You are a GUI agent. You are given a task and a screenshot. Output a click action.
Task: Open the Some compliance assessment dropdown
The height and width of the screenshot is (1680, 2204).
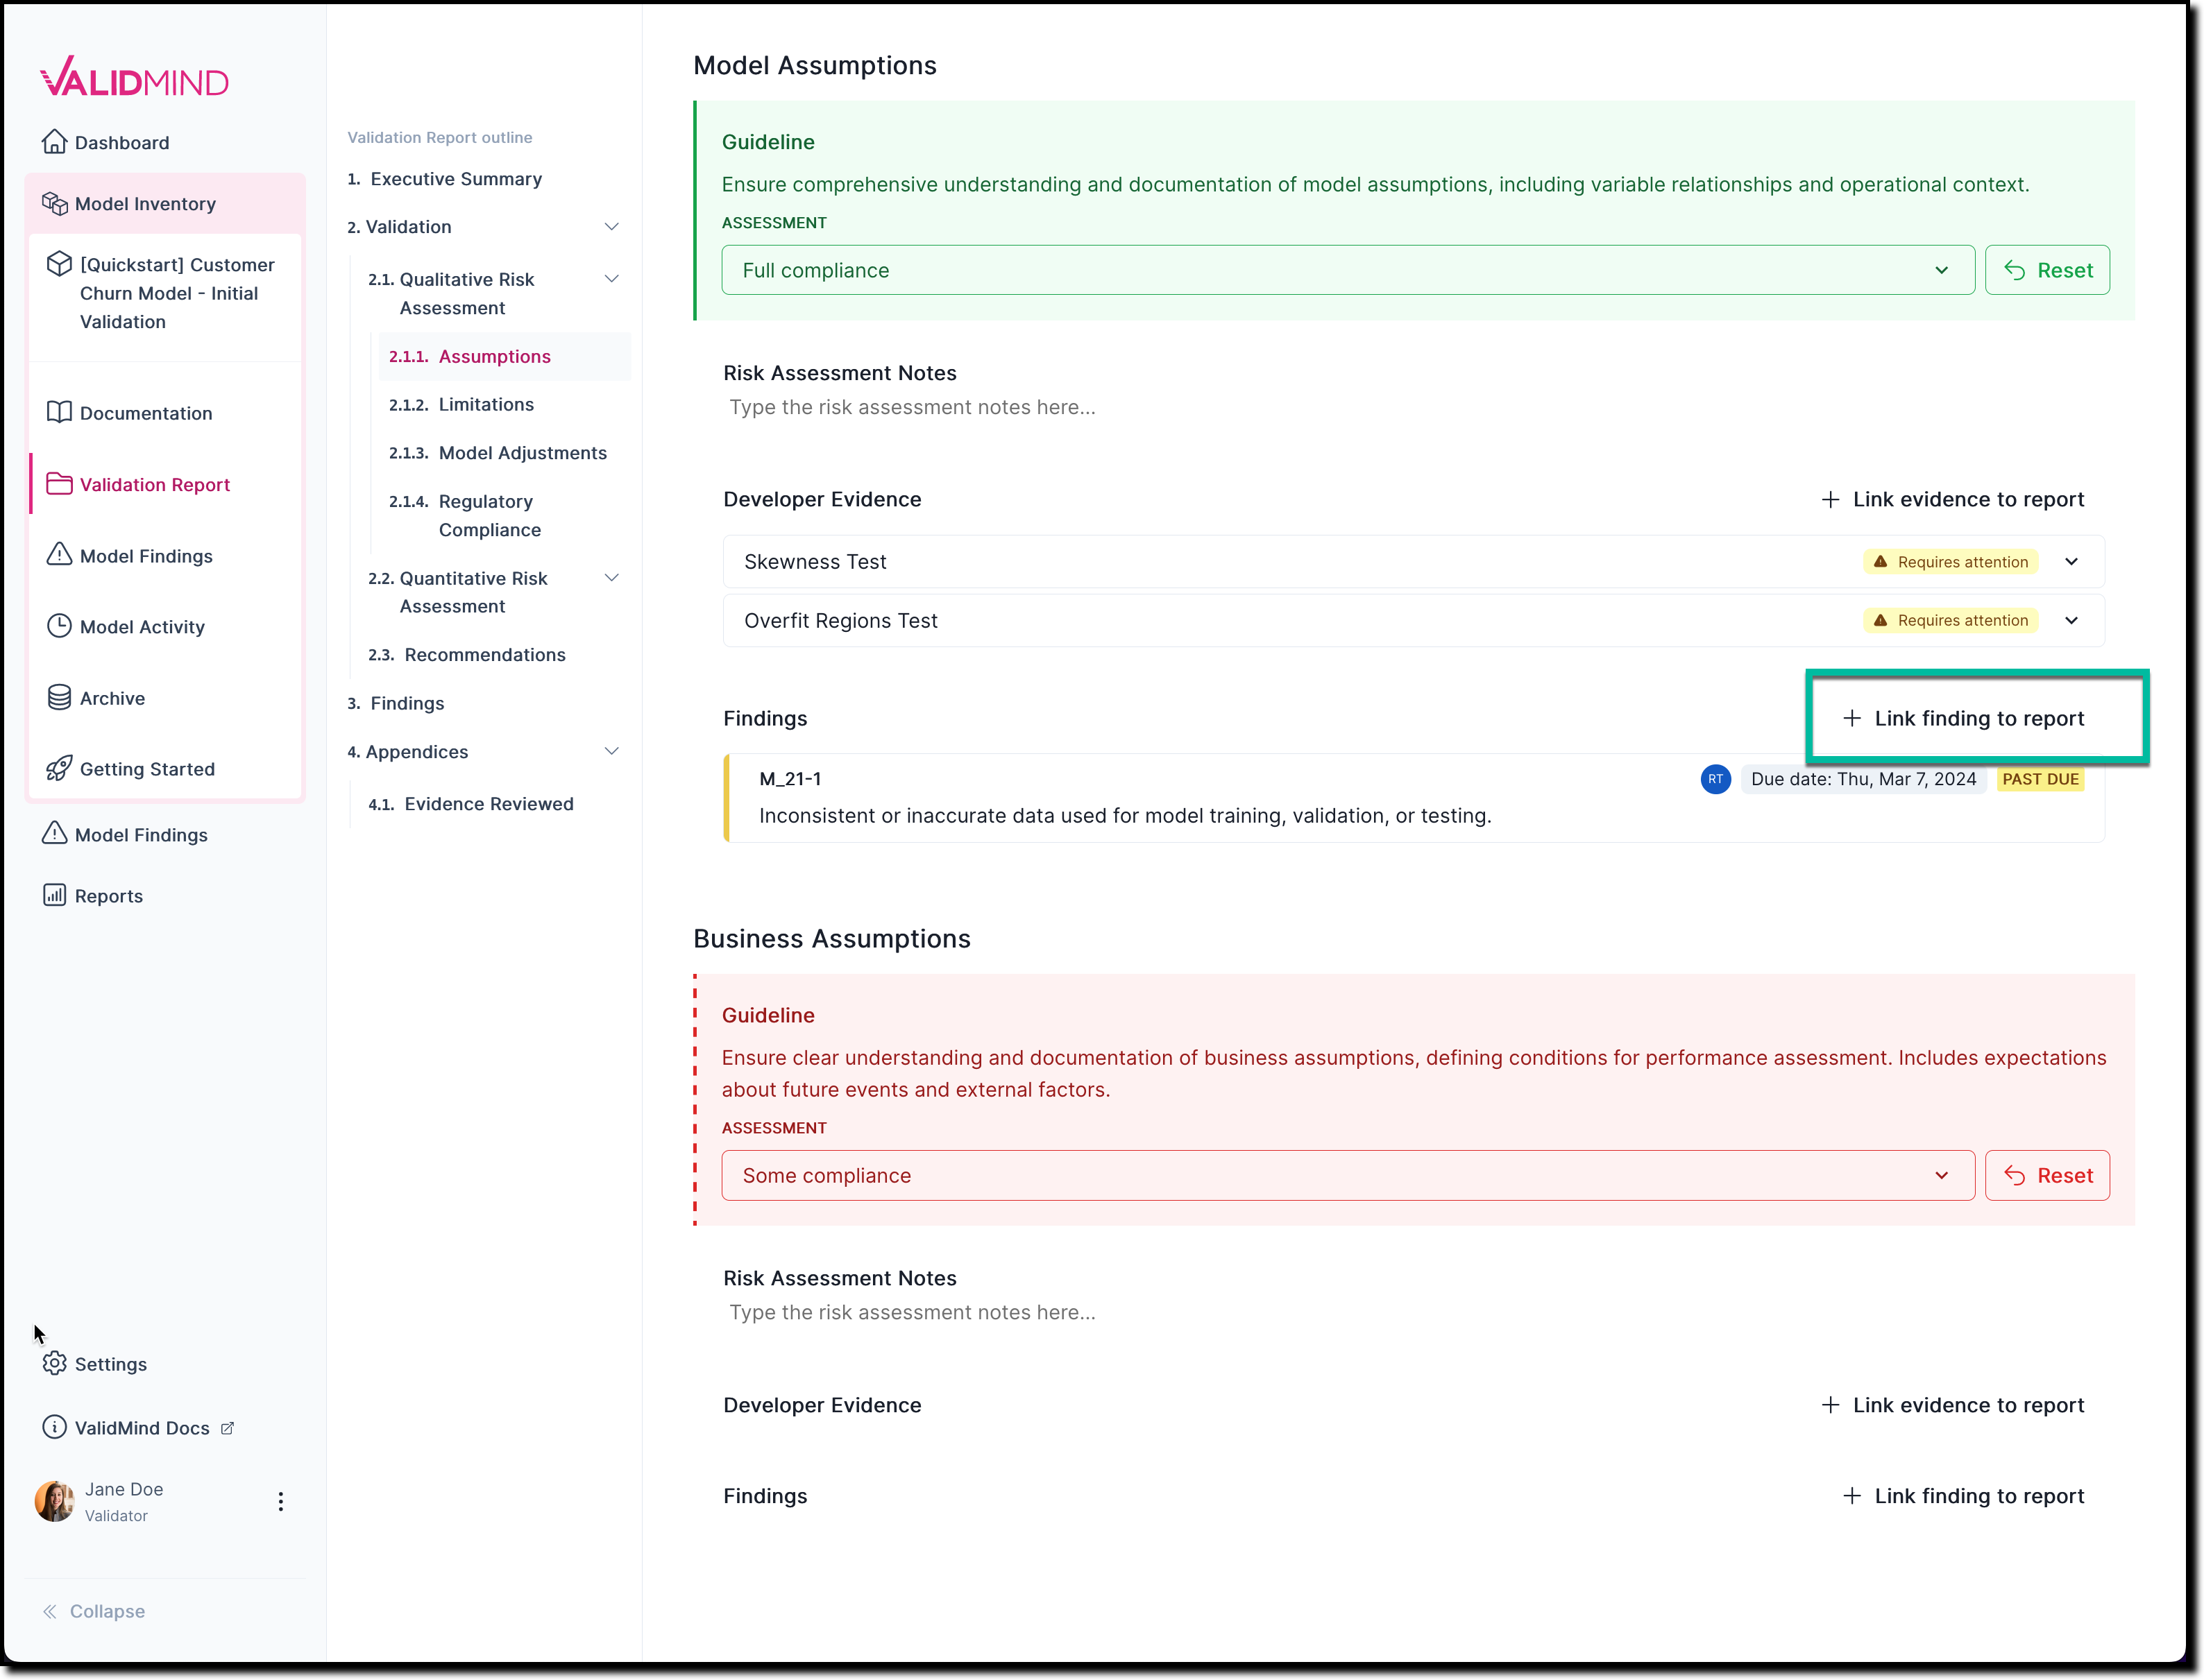(1942, 1175)
